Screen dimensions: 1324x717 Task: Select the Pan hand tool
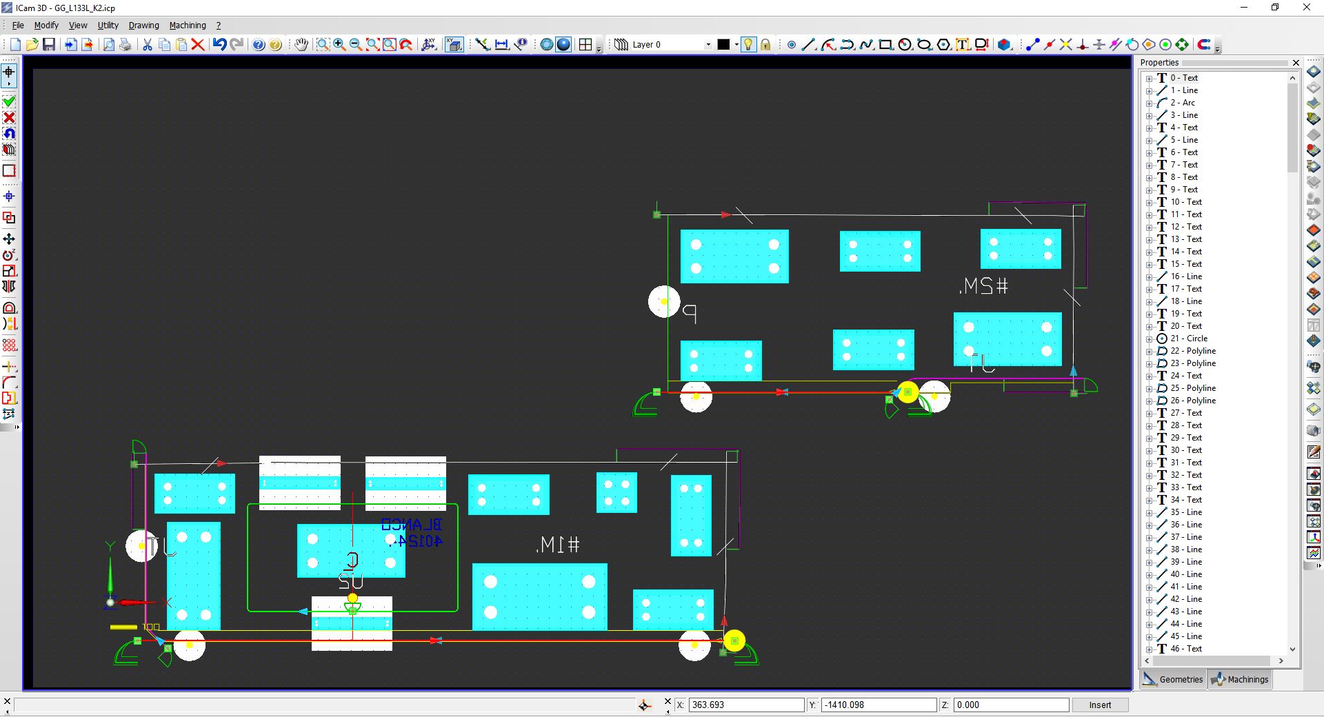(x=301, y=45)
